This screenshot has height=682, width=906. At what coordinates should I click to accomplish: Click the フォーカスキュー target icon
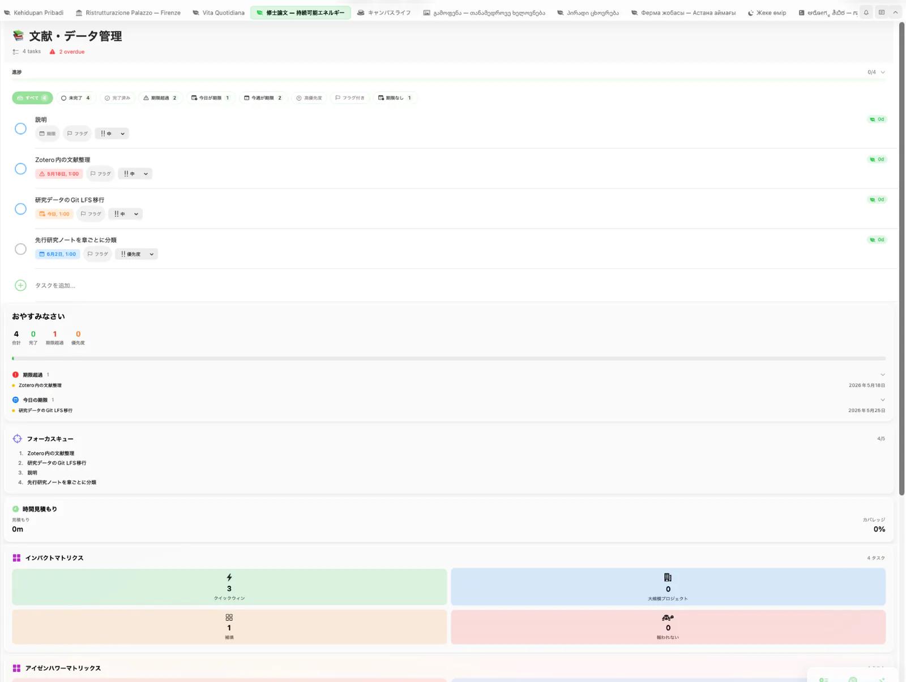pos(17,439)
